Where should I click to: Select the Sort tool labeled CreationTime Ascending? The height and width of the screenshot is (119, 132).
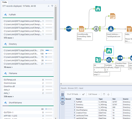coord(120,58)
